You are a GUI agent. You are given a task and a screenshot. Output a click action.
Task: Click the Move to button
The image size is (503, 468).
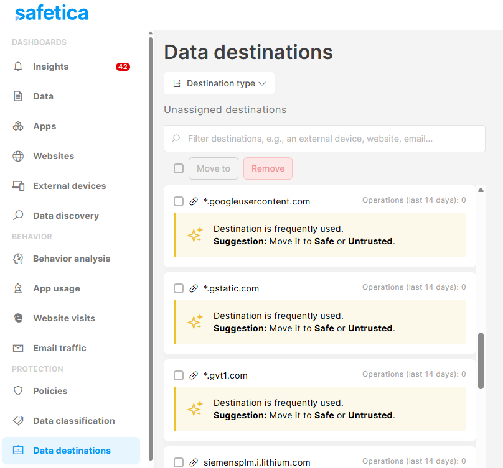tap(214, 168)
